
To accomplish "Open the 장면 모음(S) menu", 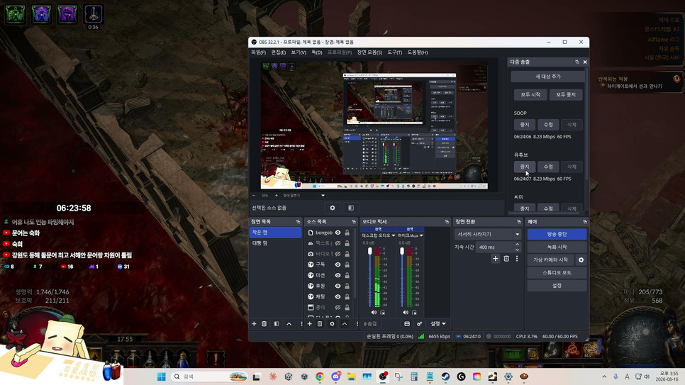I will [x=369, y=52].
